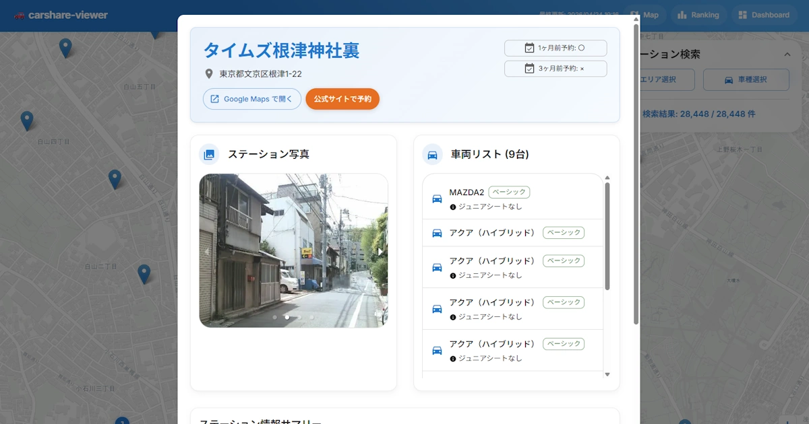The width and height of the screenshot is (809, 424).
Task: Click the photo icon beside ステーション写真
Action: [x=209, y=154]
